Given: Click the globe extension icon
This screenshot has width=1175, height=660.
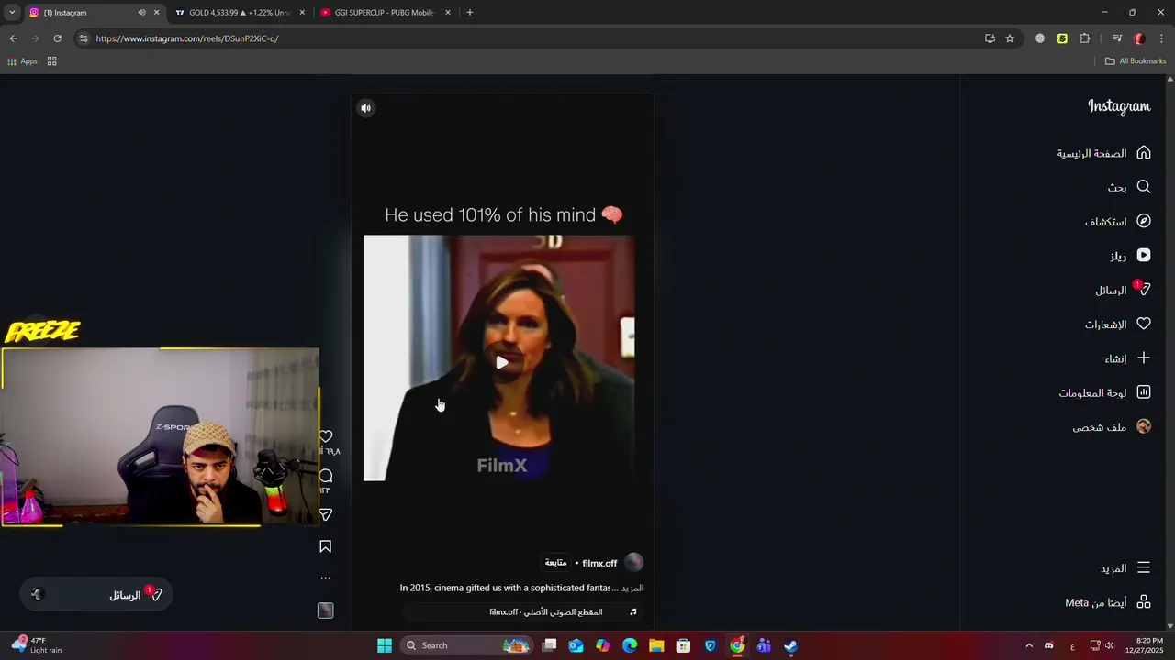Looking at the screenshot, I should (1040, 38).
